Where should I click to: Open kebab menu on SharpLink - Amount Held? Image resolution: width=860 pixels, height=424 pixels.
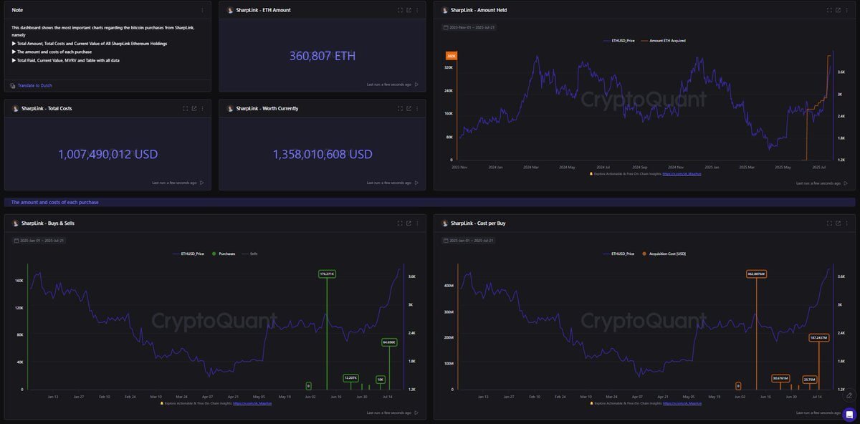click(847, 10)
